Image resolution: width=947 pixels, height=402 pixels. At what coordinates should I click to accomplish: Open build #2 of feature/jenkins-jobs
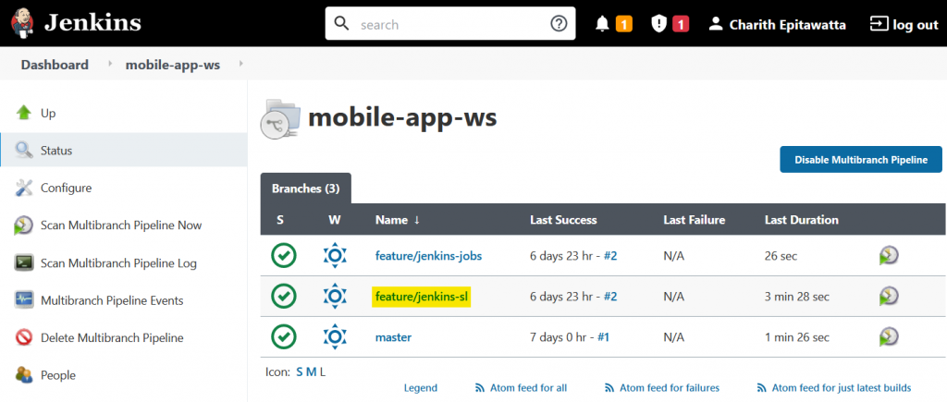pos(610,256)
